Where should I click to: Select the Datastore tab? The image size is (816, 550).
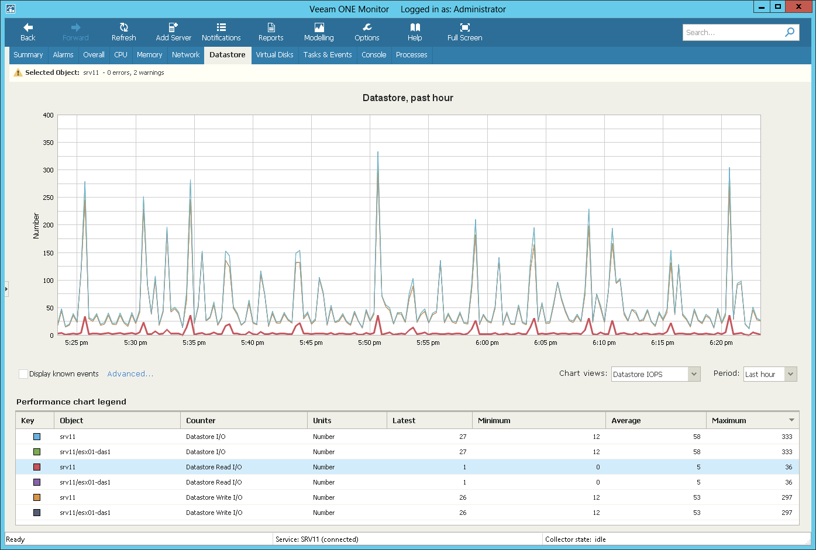tap(228, 55)
